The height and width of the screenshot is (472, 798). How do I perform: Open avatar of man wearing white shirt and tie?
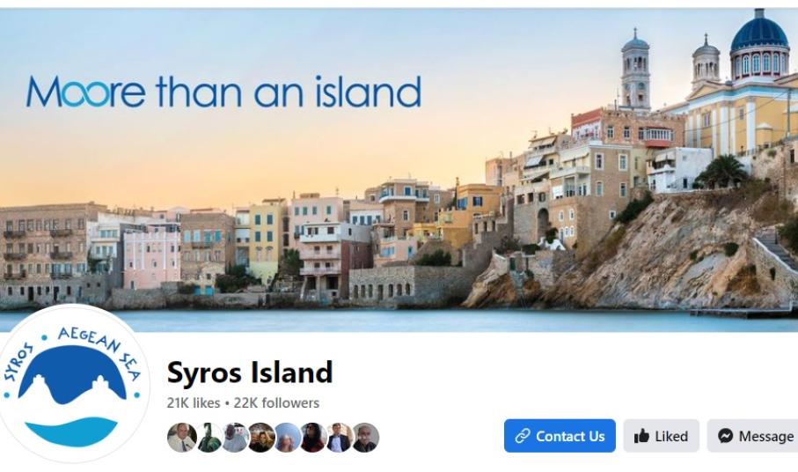[x=182, y=438]
